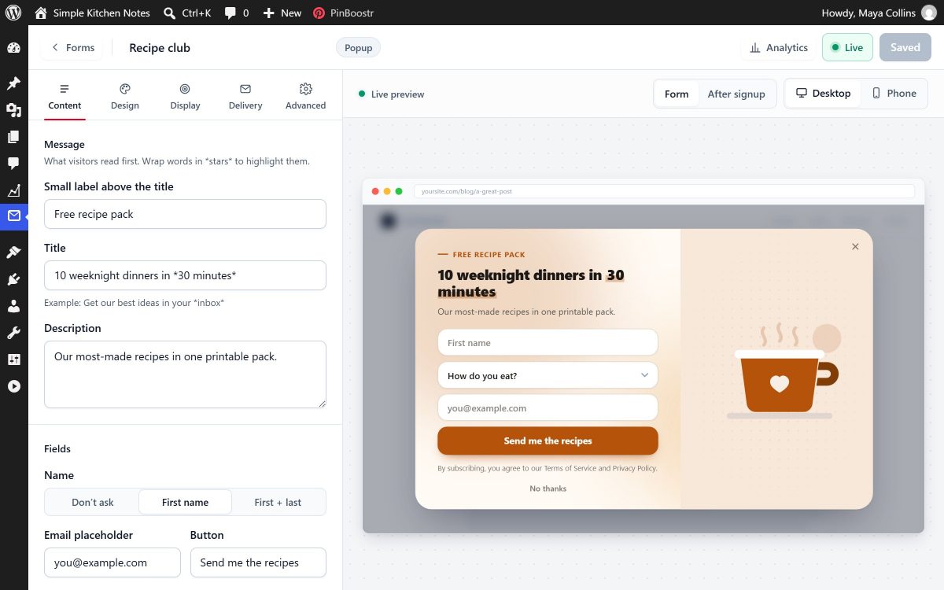Click the Popup type badge

tap(358, 47)
